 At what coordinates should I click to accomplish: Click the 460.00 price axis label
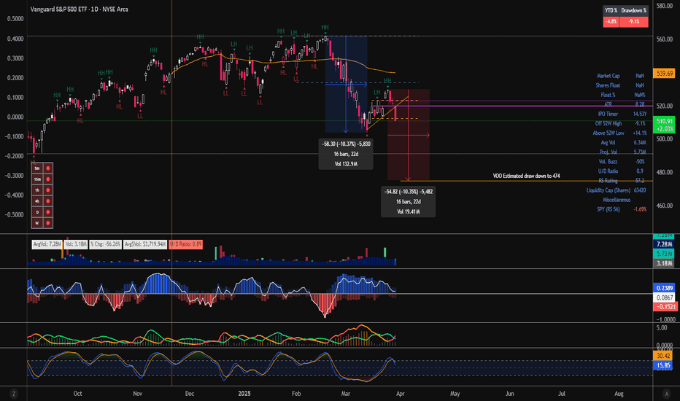[x=665, y=206]
